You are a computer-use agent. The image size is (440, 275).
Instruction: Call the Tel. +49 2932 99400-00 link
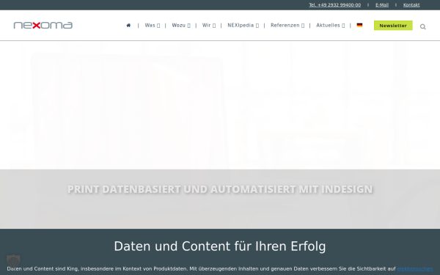click(335, 5)
